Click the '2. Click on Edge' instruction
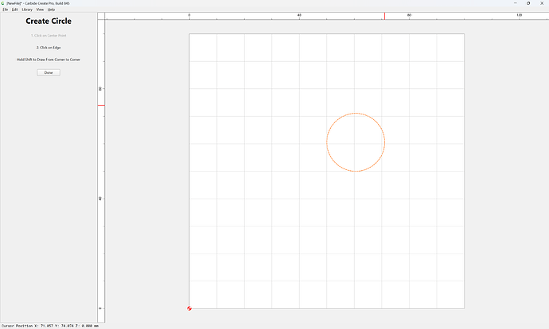This screenshot has width=549, height=329. (49, 48)
